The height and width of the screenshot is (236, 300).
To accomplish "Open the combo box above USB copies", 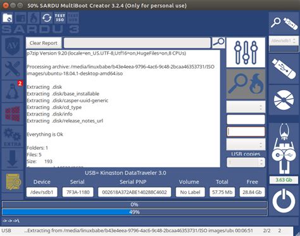I will pos(246,144).
